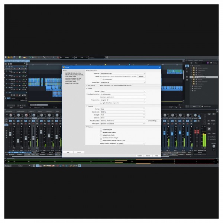223x223 pixels.
Task: Open the Sample rate dropdown
Action: (x=123, y=112)
